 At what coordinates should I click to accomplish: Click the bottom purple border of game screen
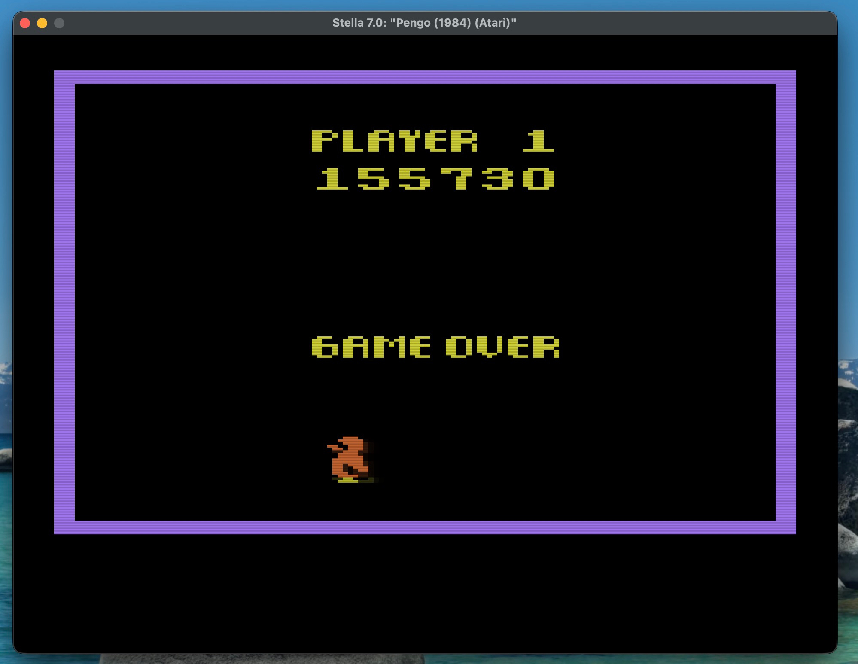pos(425,527)
